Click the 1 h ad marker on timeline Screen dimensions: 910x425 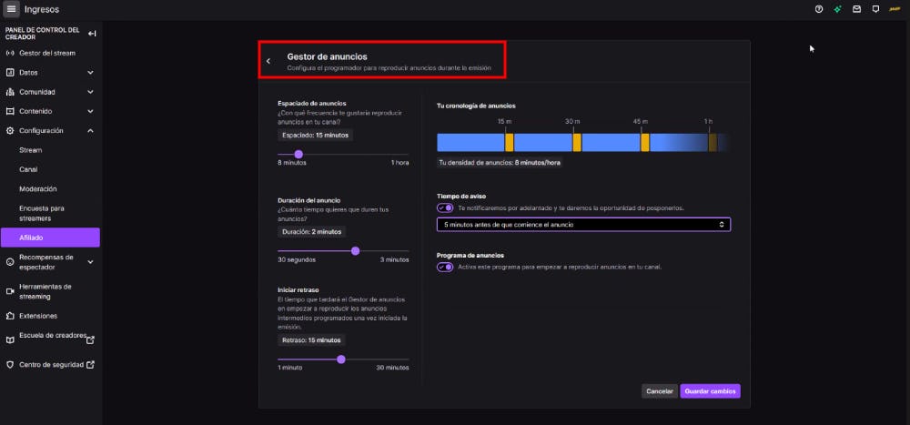(x=713, y=143)
